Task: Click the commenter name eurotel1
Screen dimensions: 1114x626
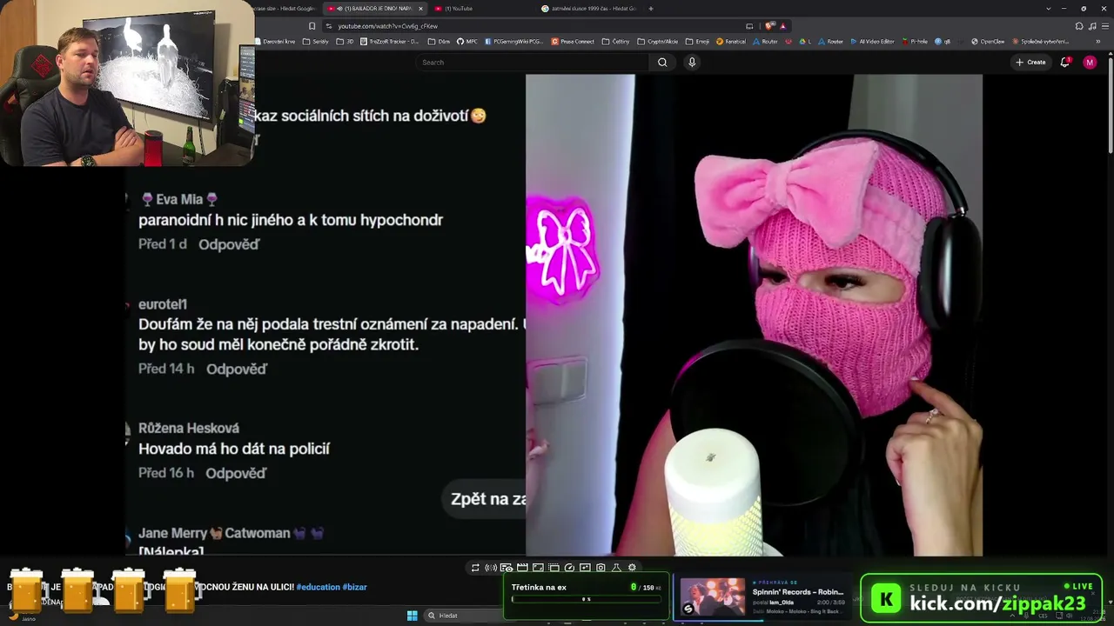Action: click(x=163, y=304)
